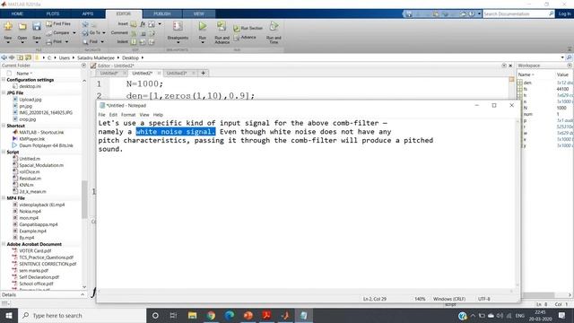Click Users in the address path

pyautogui.click(x=65, y=57)
